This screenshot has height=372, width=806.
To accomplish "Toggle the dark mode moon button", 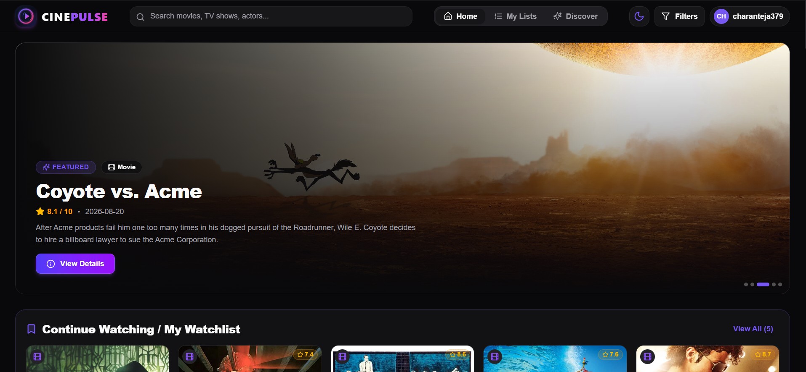I will click(639, 16).
